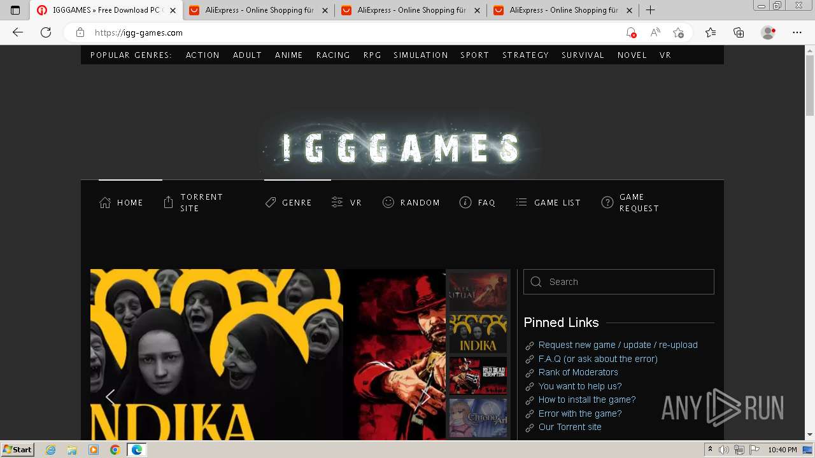This screenshot has width=815, height=458.
Task: Open Chrome from the taskbar
Action: [x=115, y=450]
